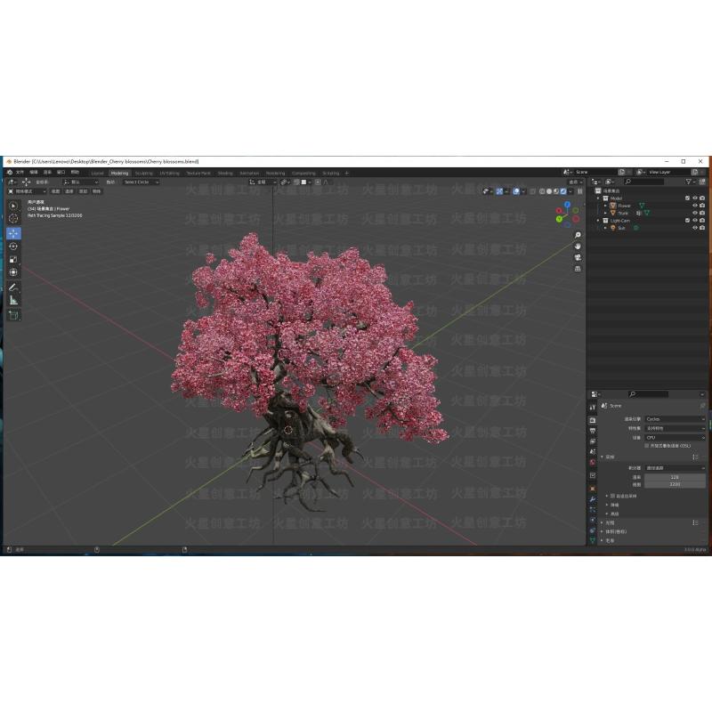Open the Tool properties tab icon

pyautogui.click(x=592, y=408)
